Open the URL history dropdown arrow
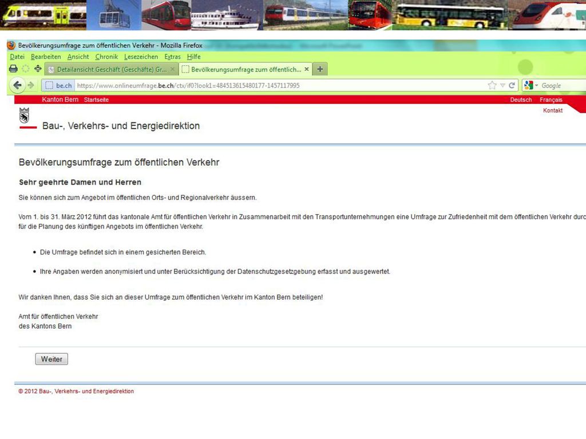 [x=502, y=86]
